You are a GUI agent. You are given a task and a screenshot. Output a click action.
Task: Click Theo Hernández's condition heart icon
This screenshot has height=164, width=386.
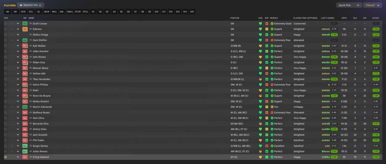[x=261, y=79]
